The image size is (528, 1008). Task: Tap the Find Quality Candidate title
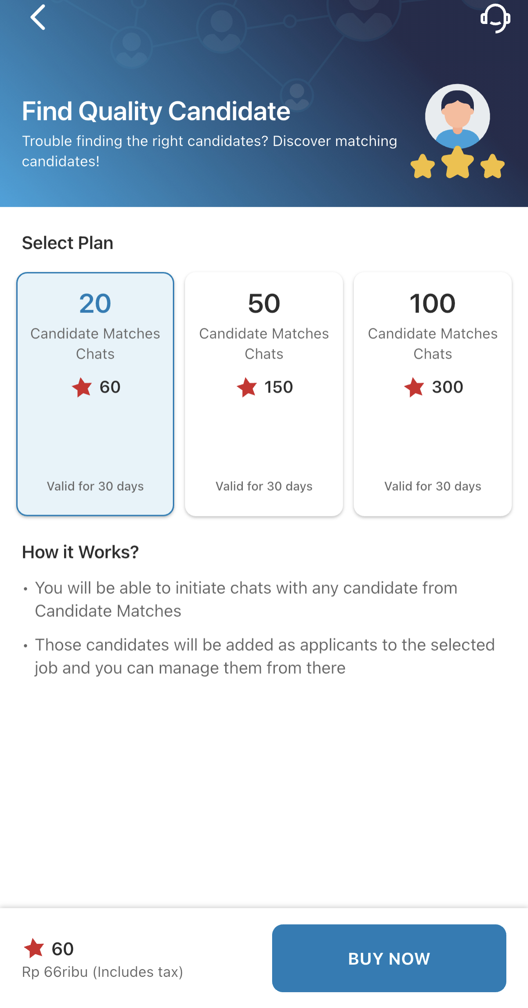(156, 111)
